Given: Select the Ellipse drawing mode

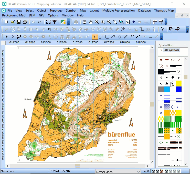Looking at the screenshot, I should [x=101, y=36].
